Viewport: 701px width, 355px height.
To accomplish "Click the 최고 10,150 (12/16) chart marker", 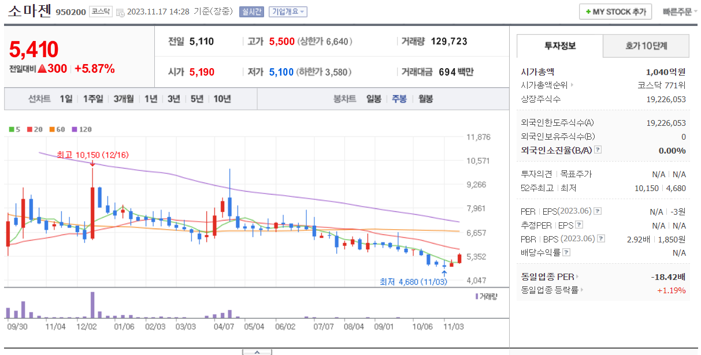I will coord(92,155).
